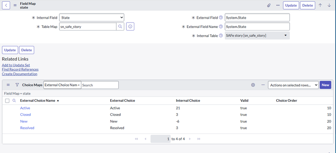Create a New choice map
Screen dimensions: 336x153
pyautogui.click(x=325, y=85)
